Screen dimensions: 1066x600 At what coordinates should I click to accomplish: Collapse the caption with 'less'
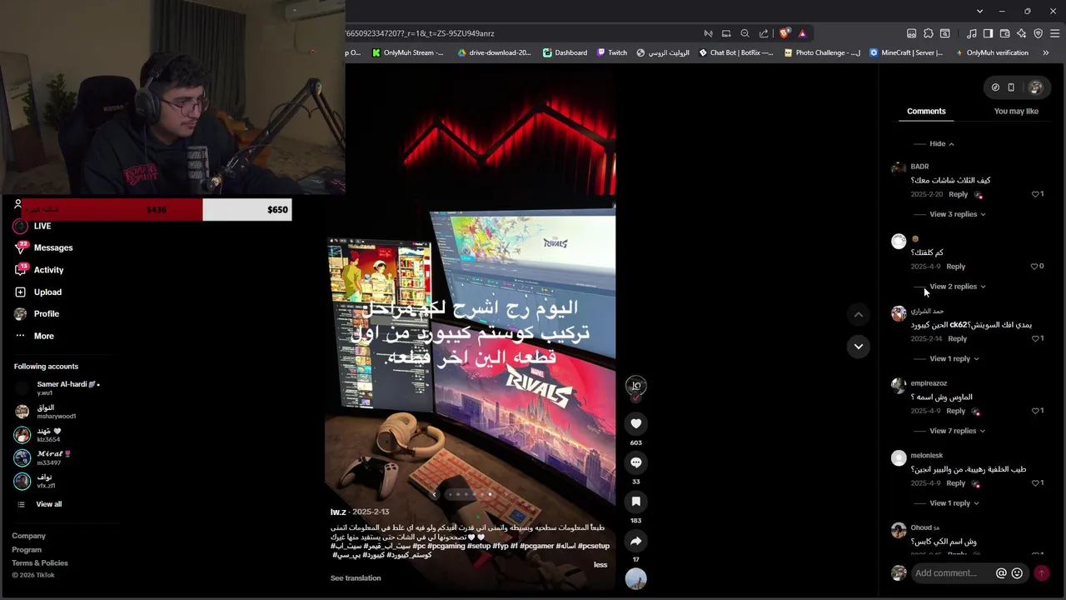[x=600, y=565]
